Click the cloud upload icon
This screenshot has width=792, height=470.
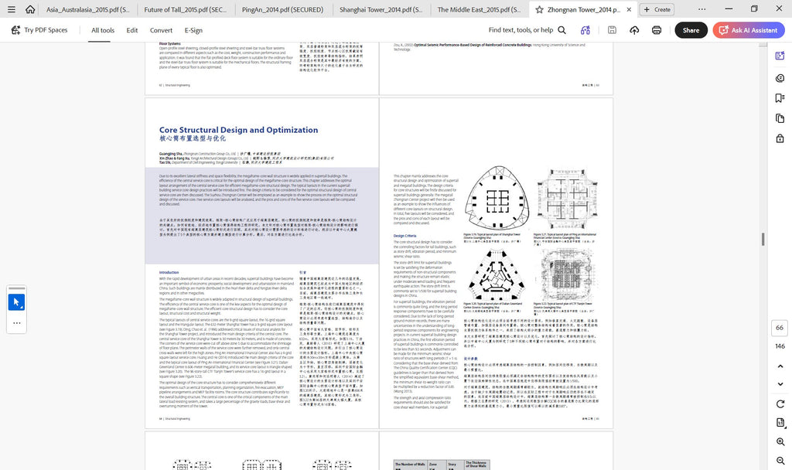click(634, 30)
